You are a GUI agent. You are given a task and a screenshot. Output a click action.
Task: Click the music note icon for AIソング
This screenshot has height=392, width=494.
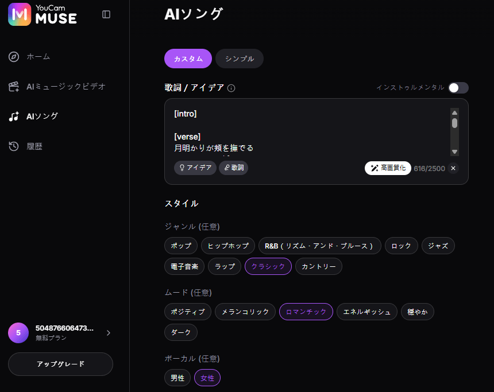pyautogui.click(x=14, y=116)
